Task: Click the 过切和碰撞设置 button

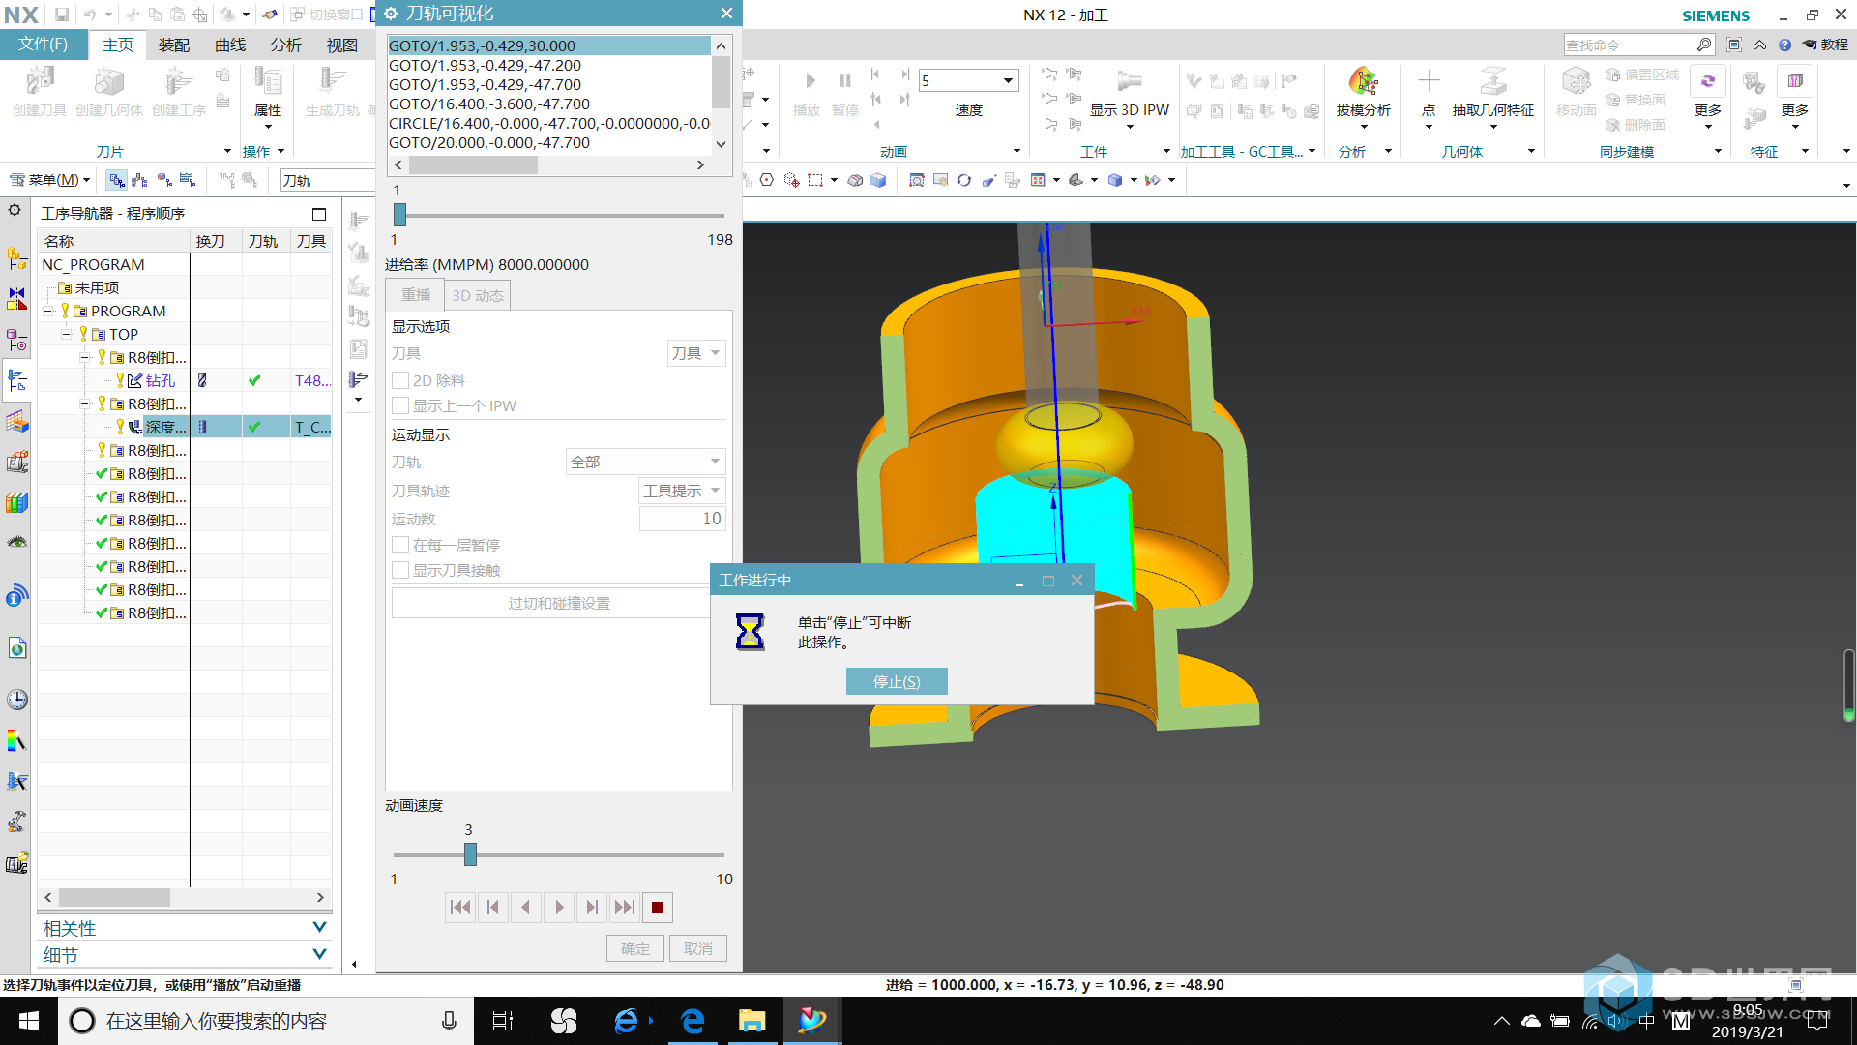Action: 559,603
